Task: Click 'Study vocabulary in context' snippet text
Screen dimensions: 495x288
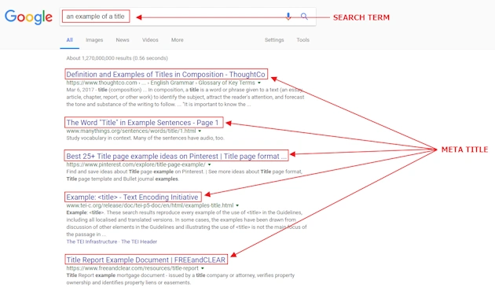Action: tap(145, 138)
